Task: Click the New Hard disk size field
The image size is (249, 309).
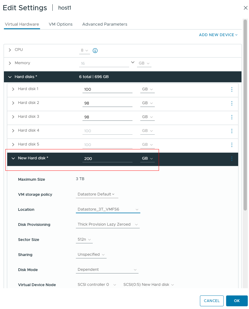Action: [107, 159]
